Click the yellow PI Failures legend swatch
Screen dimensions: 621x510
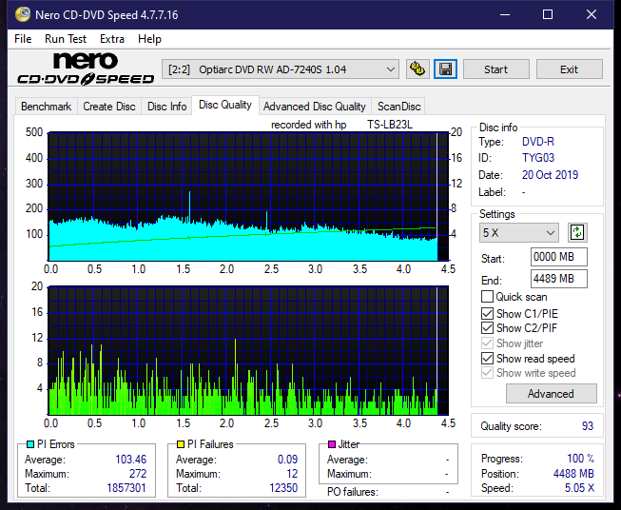(181, 444)
